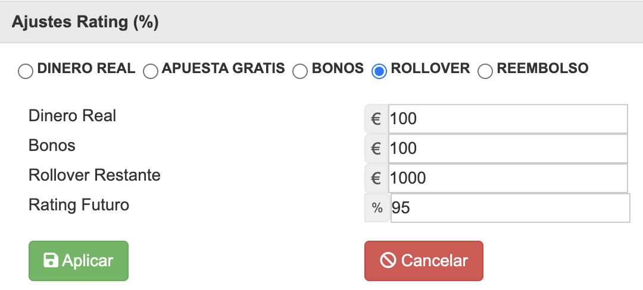Click the red Cancelar button

pos(424,261)
